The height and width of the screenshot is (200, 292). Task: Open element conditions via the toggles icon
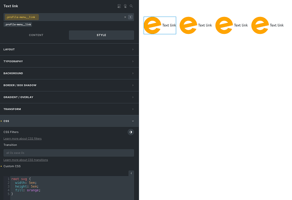(119, 6)
